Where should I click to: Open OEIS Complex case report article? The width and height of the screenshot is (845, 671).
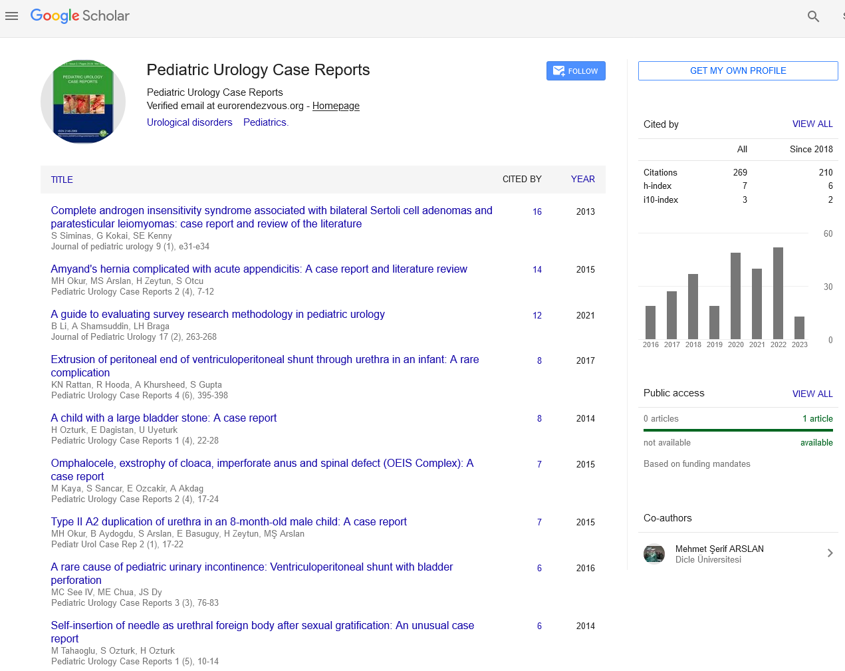[x=263, y=470]
